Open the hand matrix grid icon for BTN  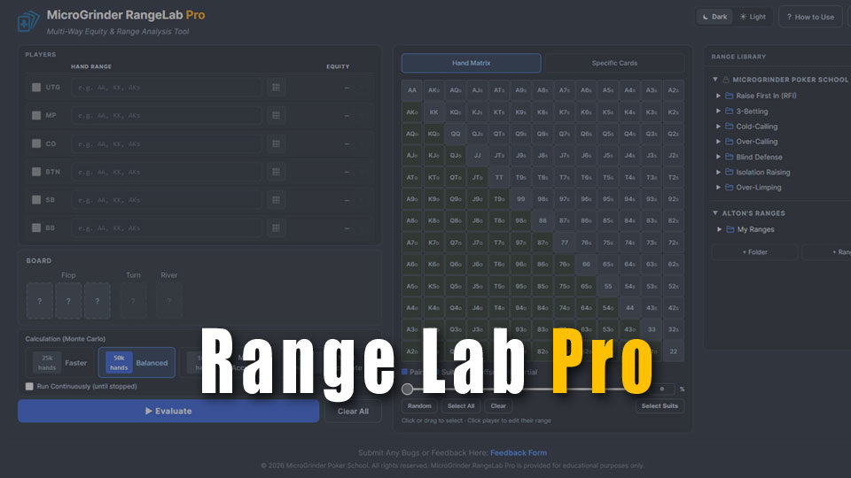(x=276, y=172)
